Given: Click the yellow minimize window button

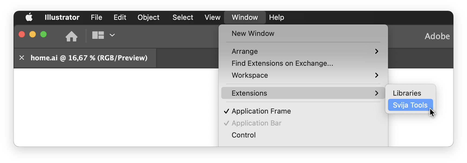Looking at the screenshot, I should tap(33, 35).
